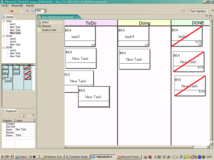Click the Property column header
The image size is (214, 160).
pos(8,121)
